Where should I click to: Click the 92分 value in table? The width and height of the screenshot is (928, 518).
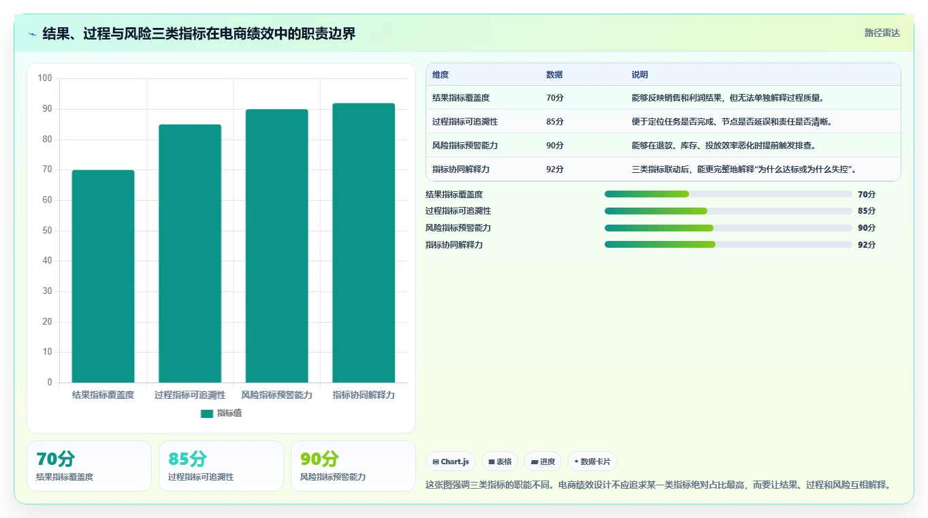click(x=555, y=169)
